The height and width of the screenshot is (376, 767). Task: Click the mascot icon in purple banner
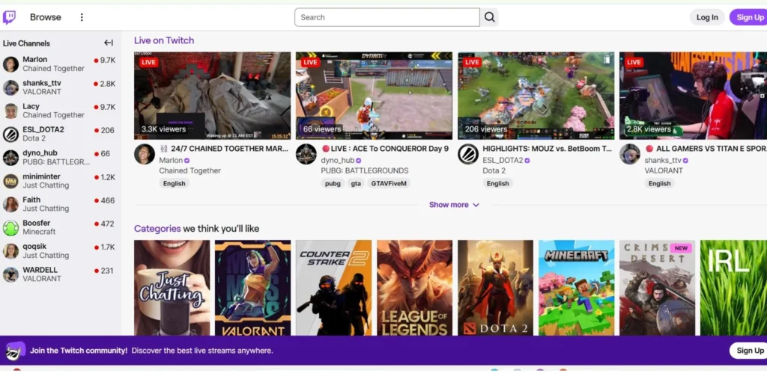point(15,351)
